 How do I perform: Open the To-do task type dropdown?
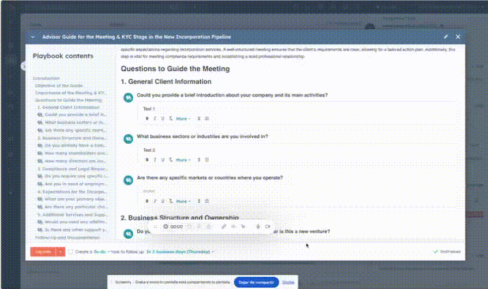[102, 252]
